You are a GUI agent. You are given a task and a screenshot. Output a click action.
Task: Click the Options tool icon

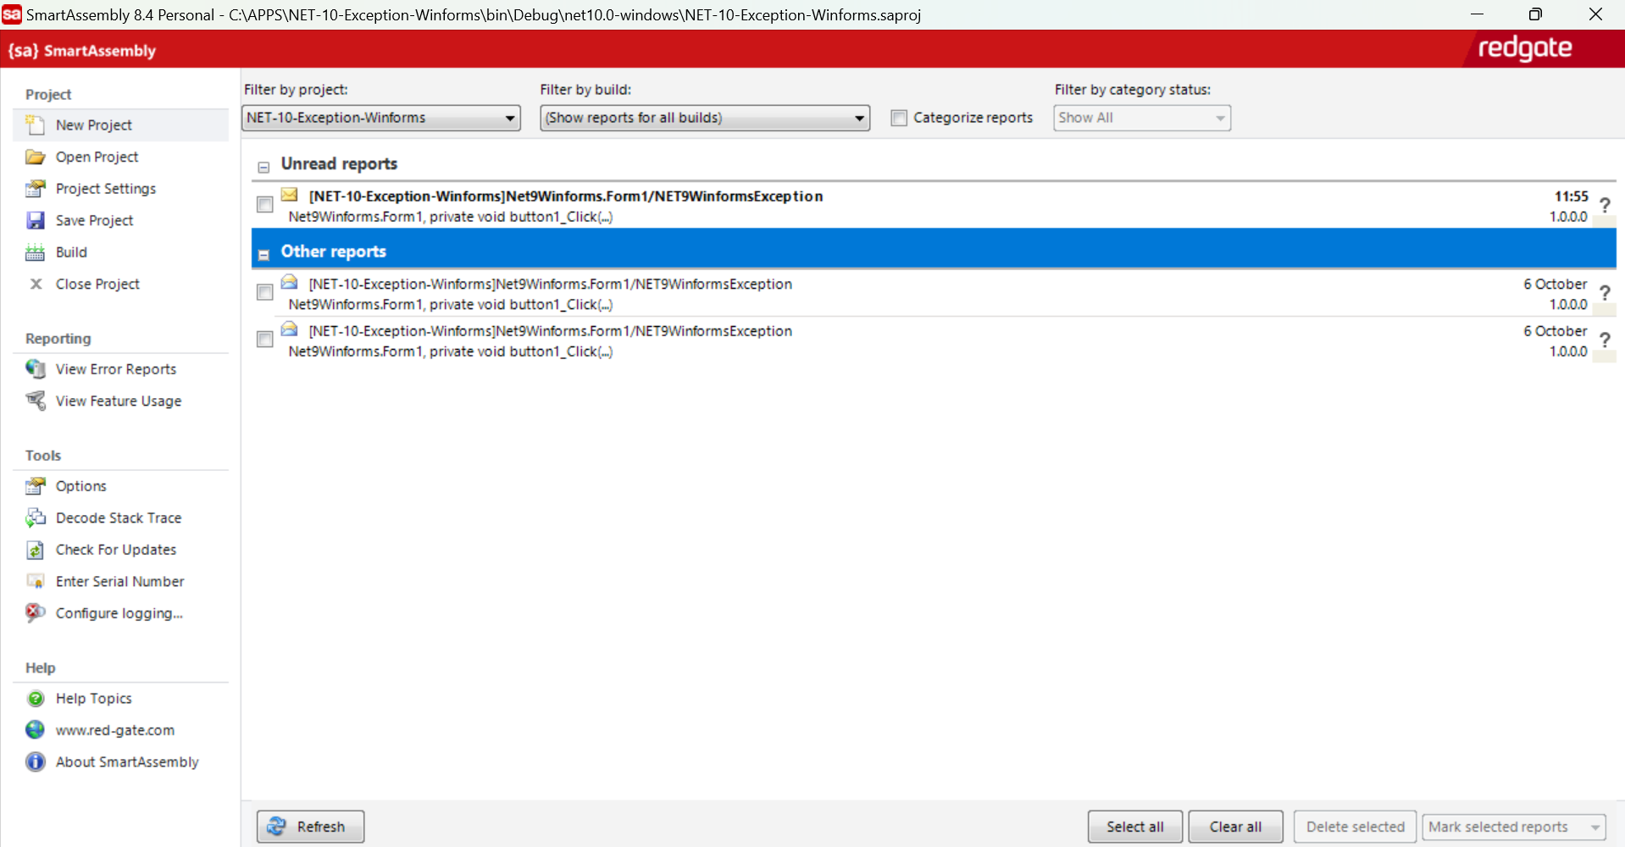pos(35,485)
